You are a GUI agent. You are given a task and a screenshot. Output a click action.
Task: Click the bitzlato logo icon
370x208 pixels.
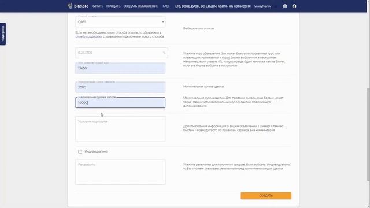(70, 6)
